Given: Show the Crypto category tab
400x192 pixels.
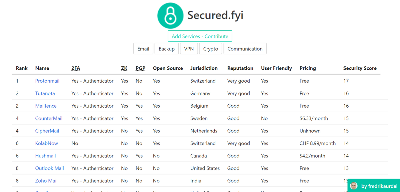Looking at the screenshot, I should [x=210, y=49].
